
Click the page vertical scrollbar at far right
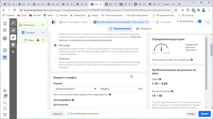tap(212, 50)
